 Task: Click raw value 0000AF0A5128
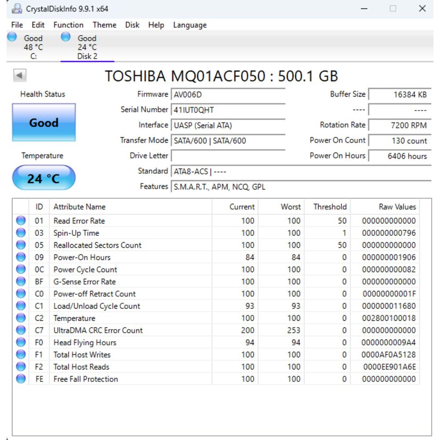(x=389, y=355)
